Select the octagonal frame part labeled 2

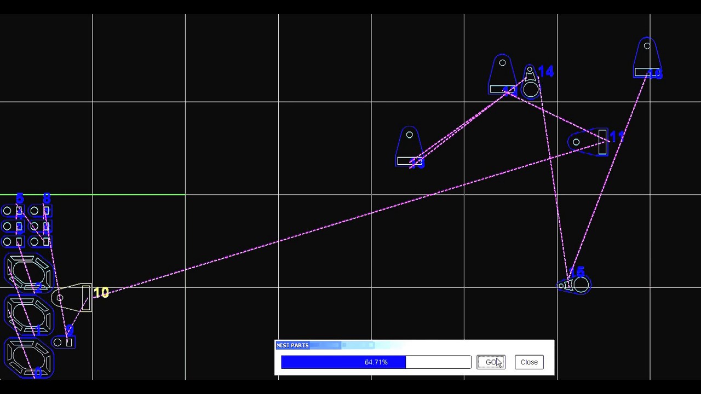point(29,273)
